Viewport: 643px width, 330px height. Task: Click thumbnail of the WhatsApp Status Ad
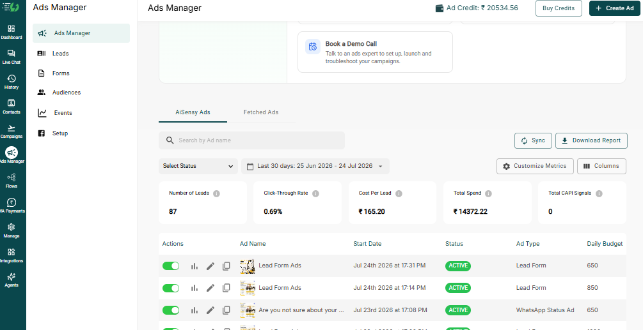[248, 311]
